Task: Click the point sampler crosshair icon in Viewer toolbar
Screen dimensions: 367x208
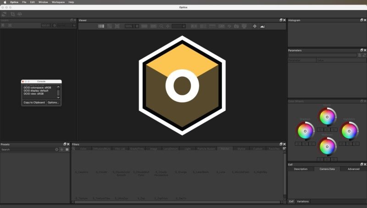Action: click(255, 26)
